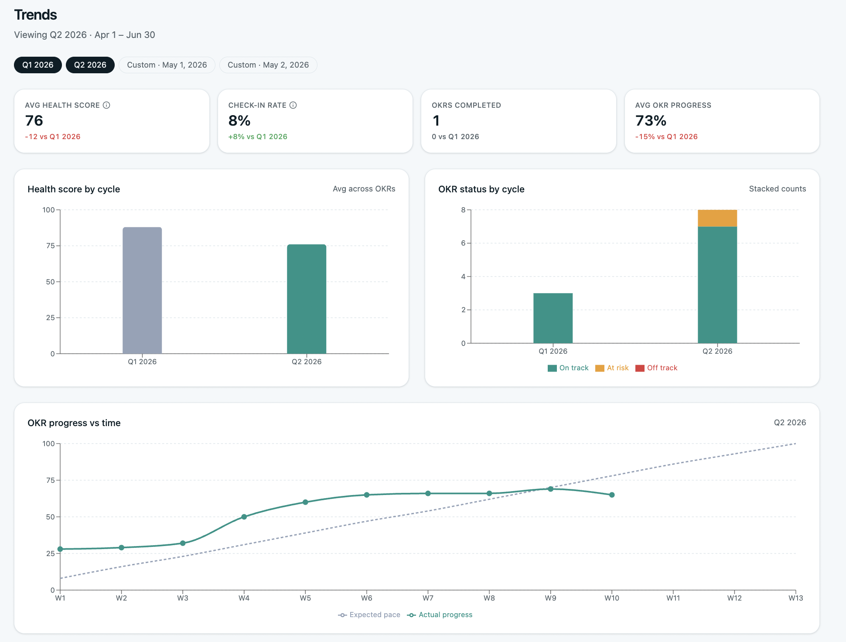This screenshot has width=846, height=642.
Task: Open the Avg Health Score info icon
Action: [x=106, y=105]
